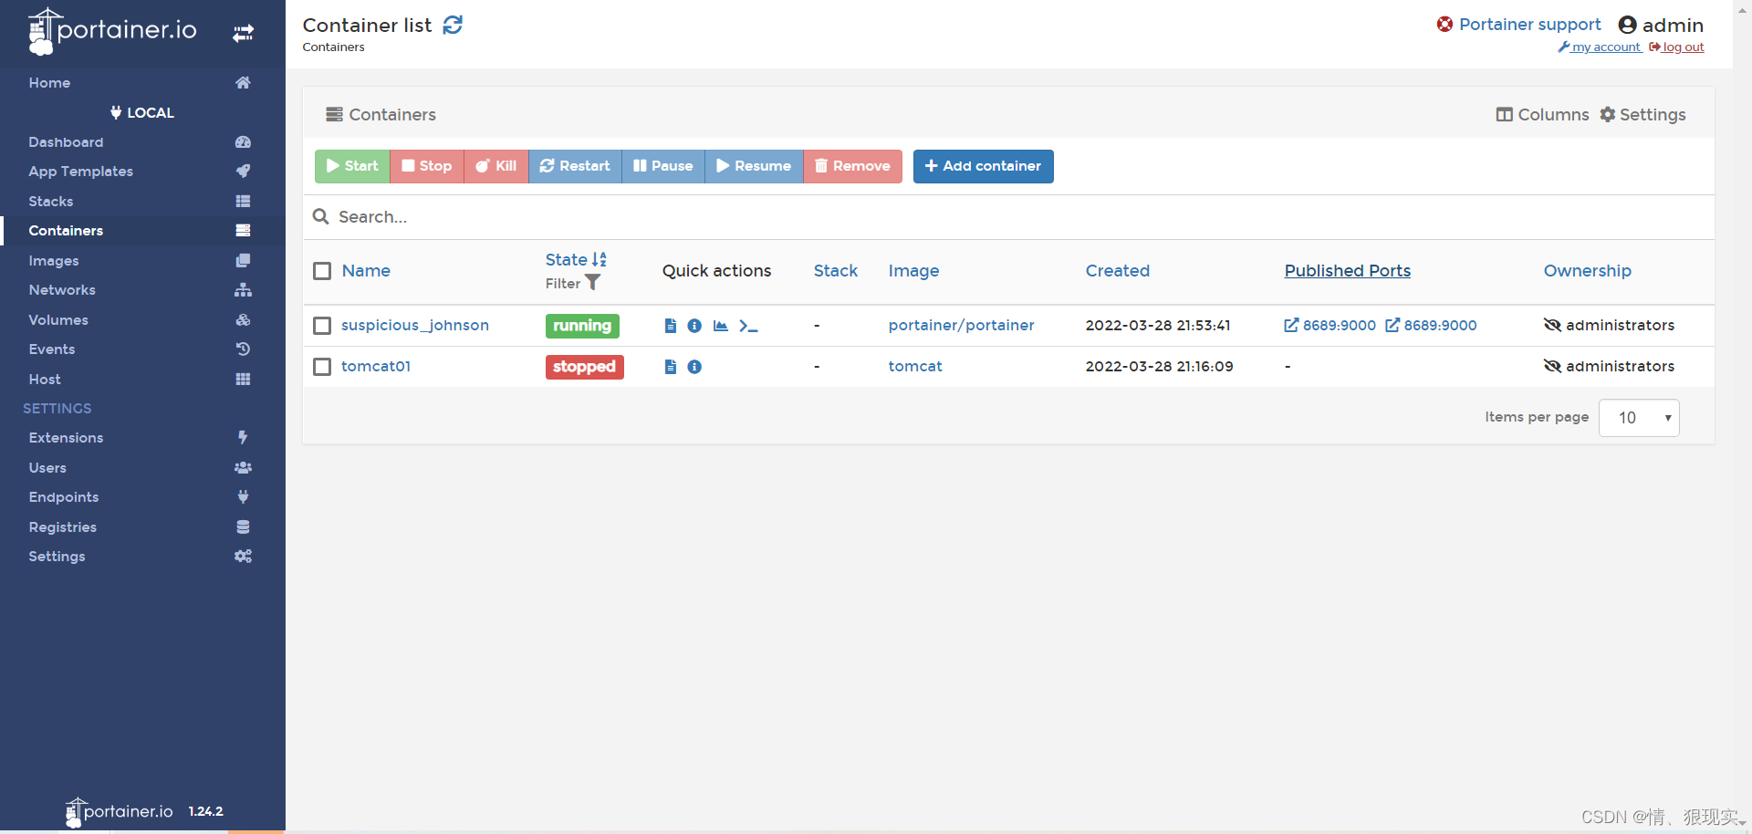The image size is (1752, 834).
Task: Click the Endpoints plug icon in the sidebar
Action: [243, 496]
